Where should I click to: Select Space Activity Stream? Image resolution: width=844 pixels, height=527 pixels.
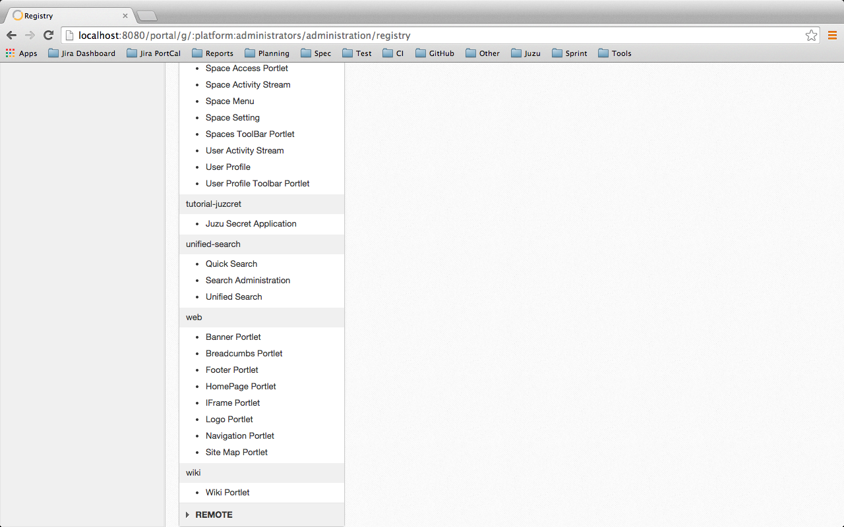(x=248, y=85)
